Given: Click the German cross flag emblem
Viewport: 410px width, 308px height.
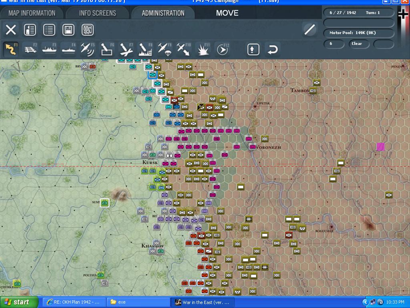Looking at the screenshot, I should (x=403, y=14).
